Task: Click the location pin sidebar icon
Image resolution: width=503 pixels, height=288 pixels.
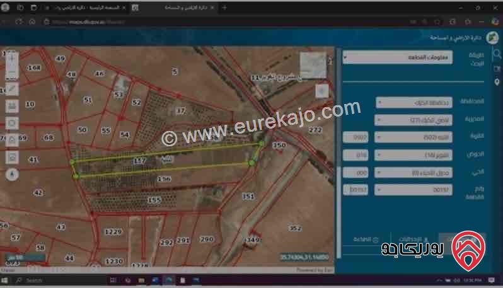Action: tap(497, 82)
